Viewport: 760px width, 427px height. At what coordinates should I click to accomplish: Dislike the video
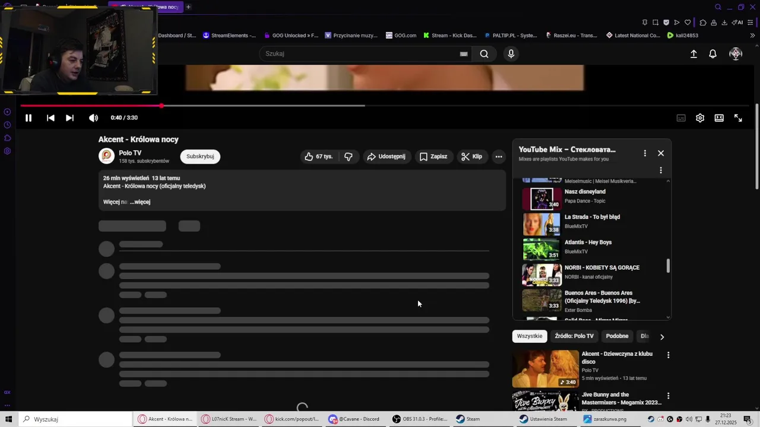pos(349,157)
